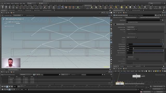Add a Point Light from shelf

[92, 7]
